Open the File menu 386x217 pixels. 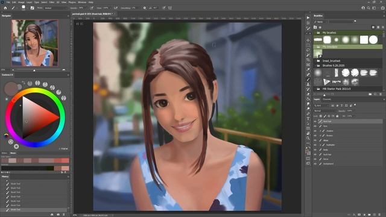(x=8, y=2)
